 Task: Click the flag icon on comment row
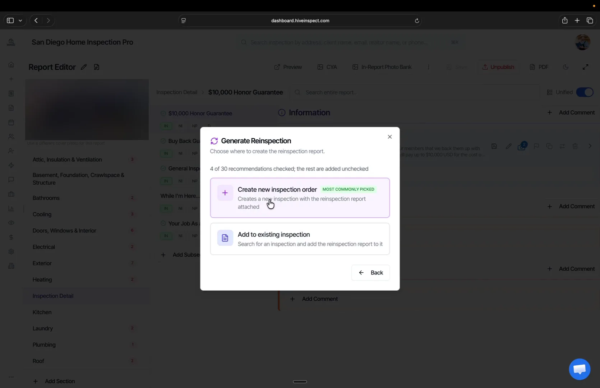536,146
